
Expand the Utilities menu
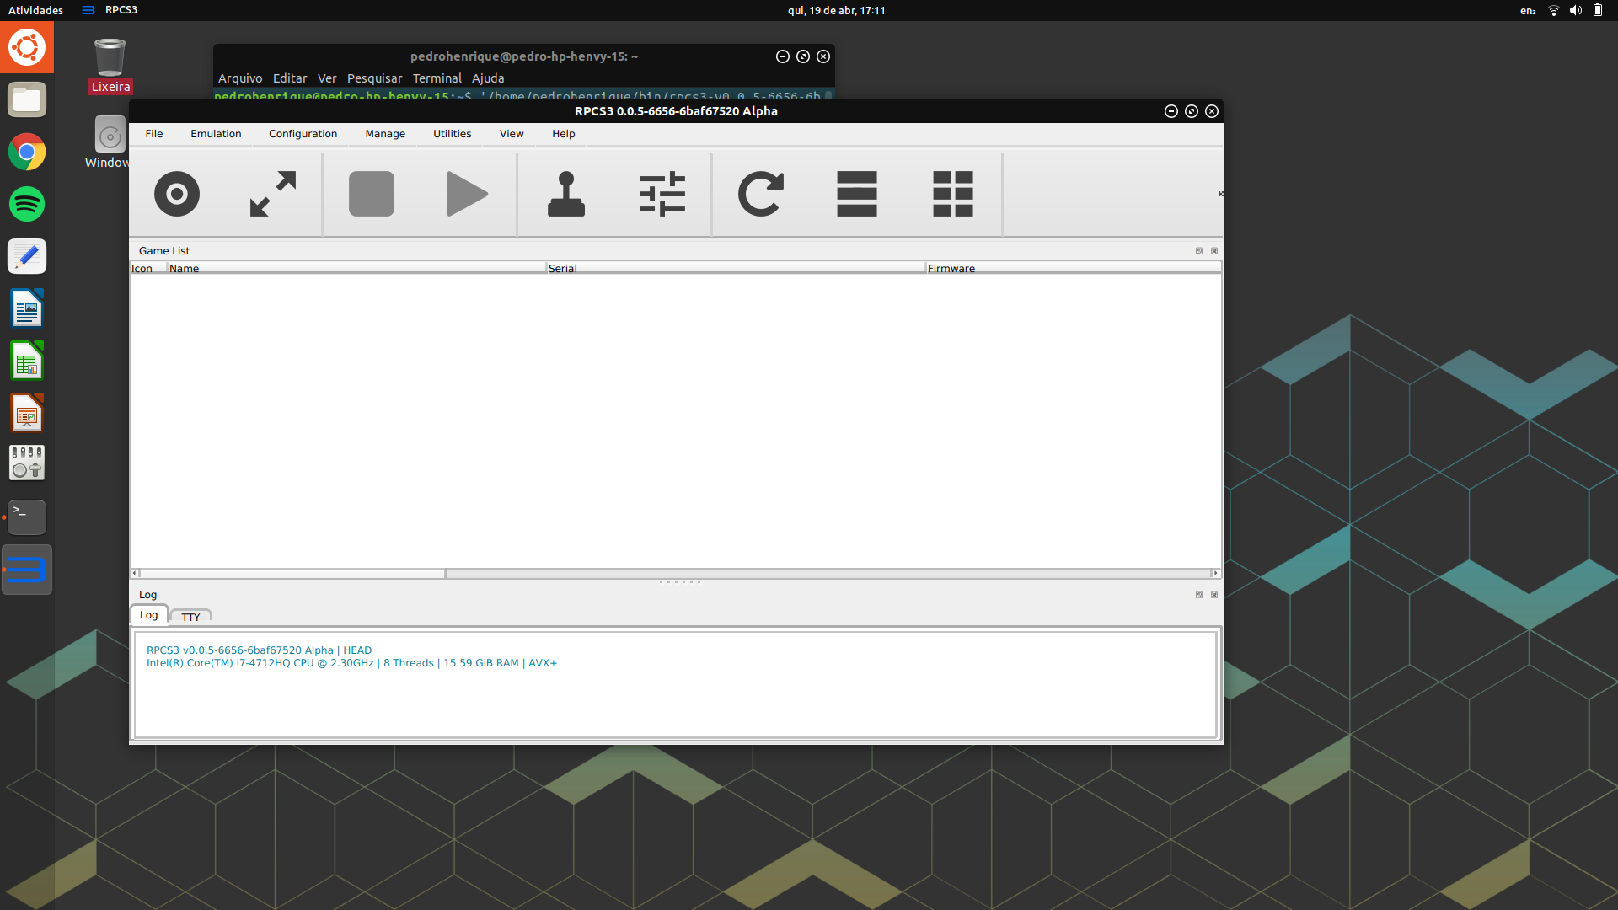coord(452,134)
